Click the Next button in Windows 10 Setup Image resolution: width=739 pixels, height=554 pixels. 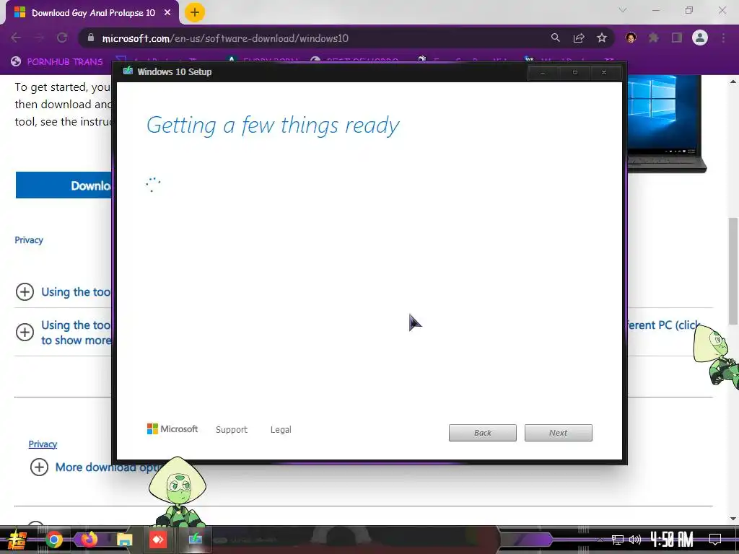(559, 433)
